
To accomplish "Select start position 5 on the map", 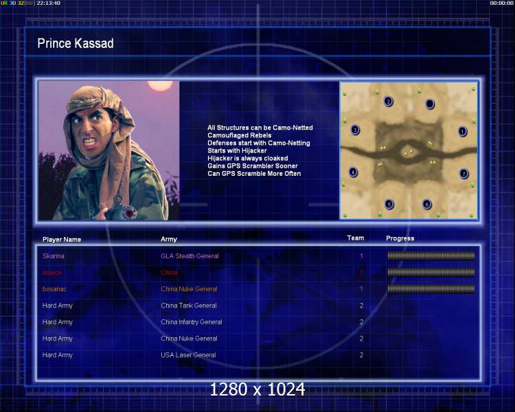I will click(389, 205).
